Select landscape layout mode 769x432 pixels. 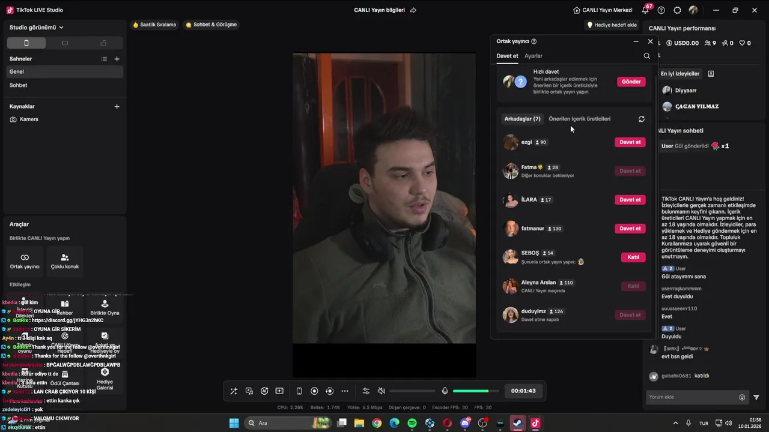click(65, 43)
